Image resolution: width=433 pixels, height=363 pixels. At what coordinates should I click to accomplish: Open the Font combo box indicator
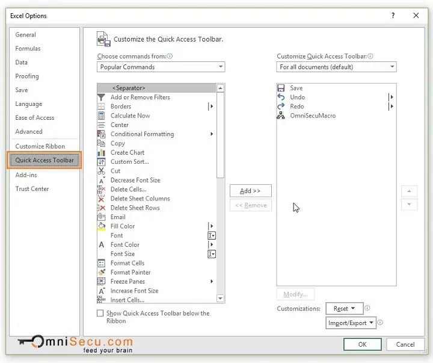point(212,235)
